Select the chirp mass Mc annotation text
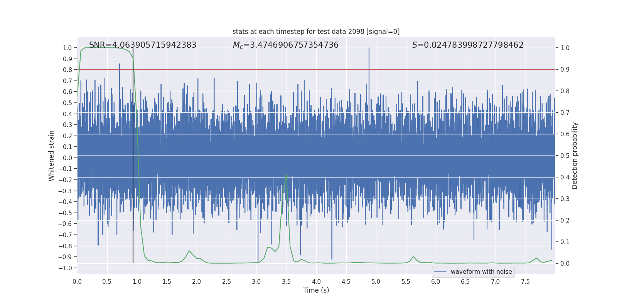Viewport: 617px width, 308px height. pyautogui.click(x=285, y=45)
